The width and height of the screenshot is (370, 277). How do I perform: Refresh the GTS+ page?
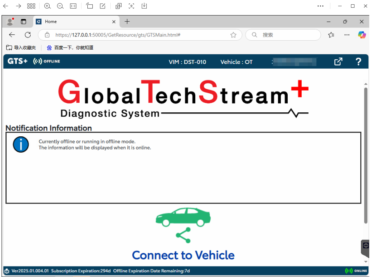pos(28,35)
